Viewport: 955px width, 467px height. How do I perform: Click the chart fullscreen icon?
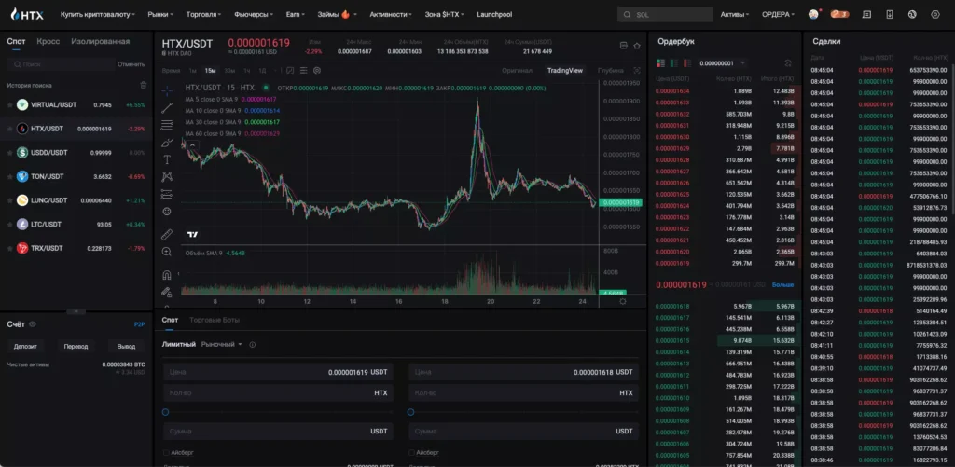click(637, 71)
